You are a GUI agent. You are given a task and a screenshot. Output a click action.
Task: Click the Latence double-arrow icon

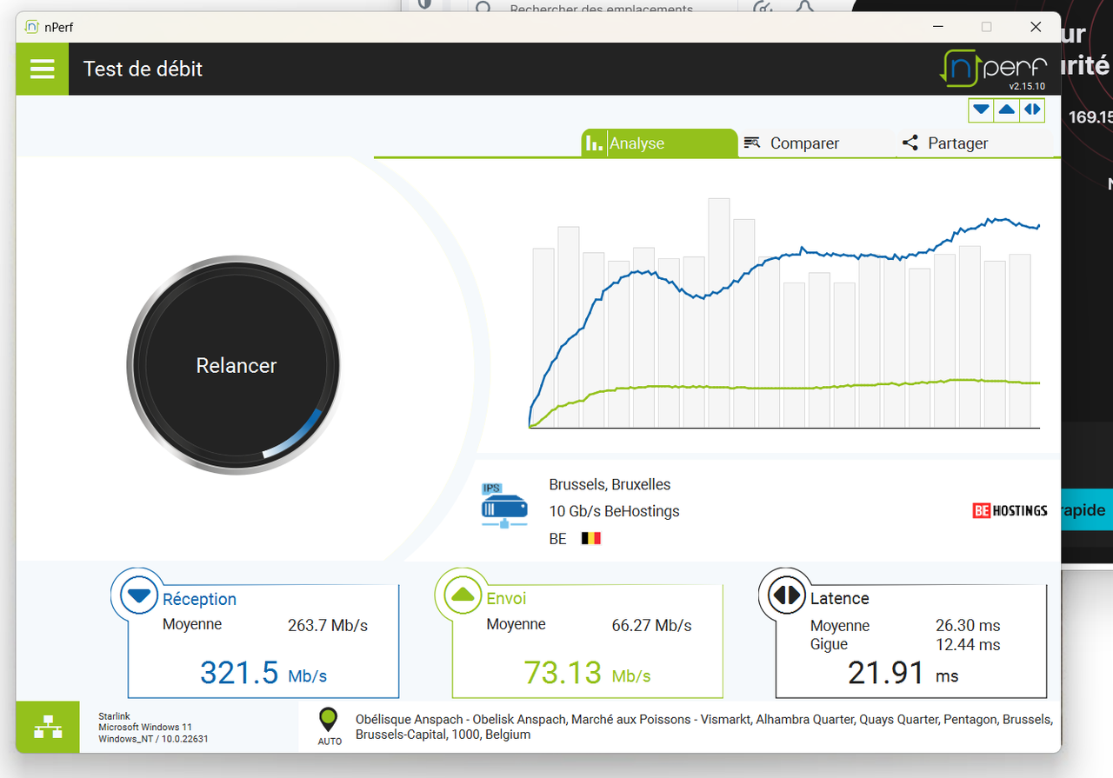(785, 595)
